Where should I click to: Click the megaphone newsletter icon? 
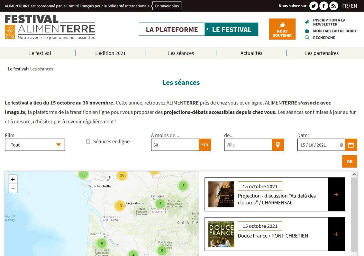click(x=307, y=22)
